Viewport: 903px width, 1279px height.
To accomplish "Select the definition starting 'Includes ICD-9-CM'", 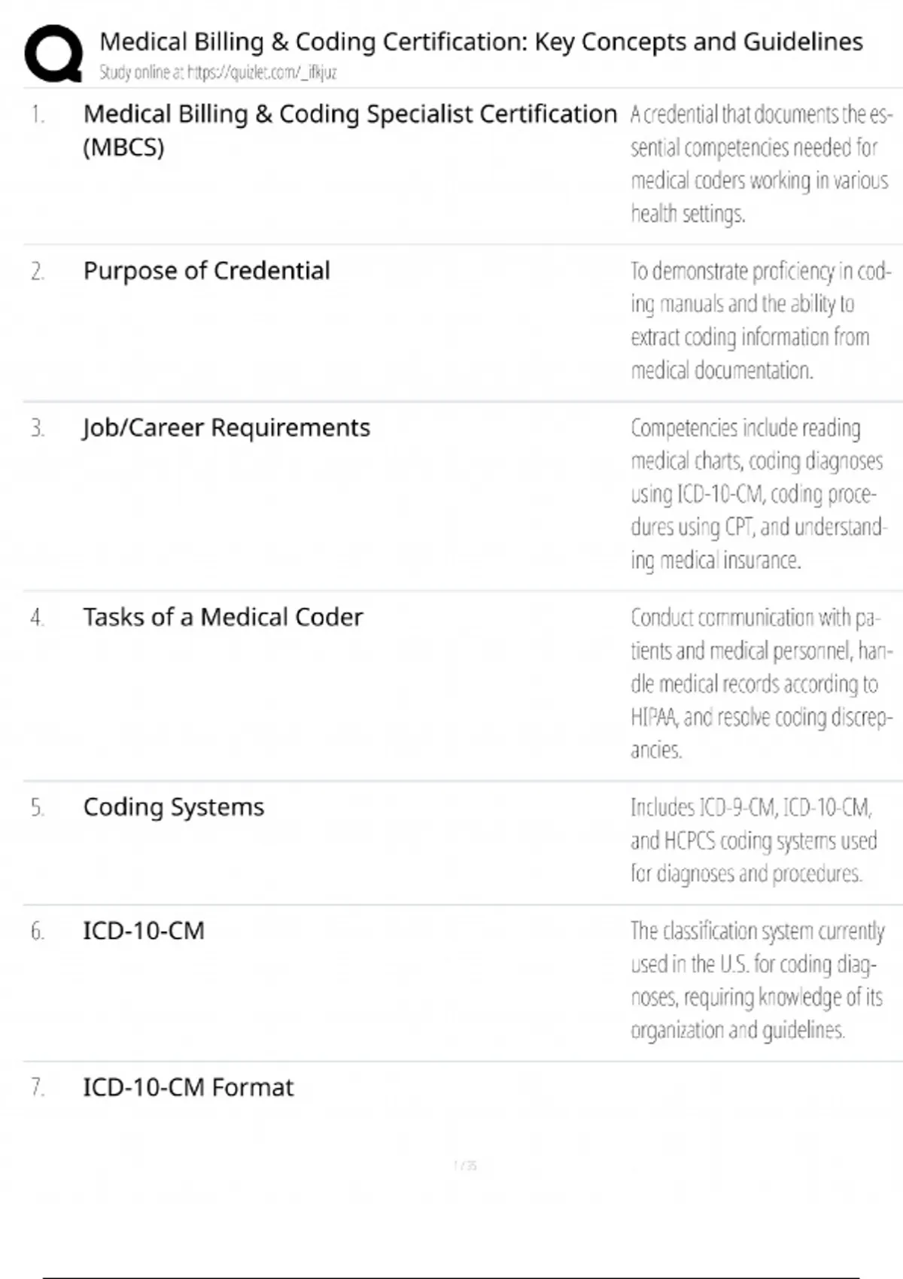I will pyautogui.click(x=752, y=840).
